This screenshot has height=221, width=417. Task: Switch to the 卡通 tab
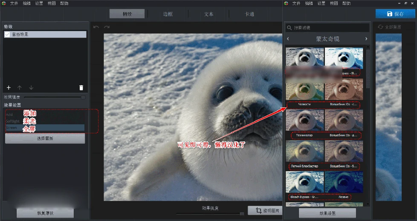(x=249, y=14)
